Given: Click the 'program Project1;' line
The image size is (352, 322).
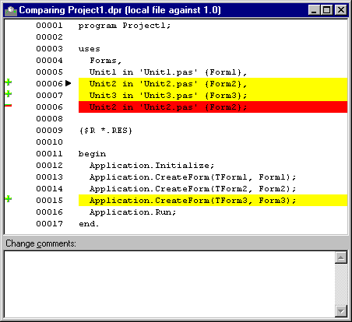Looking at the screenshot, I should (x=125, y=26).
